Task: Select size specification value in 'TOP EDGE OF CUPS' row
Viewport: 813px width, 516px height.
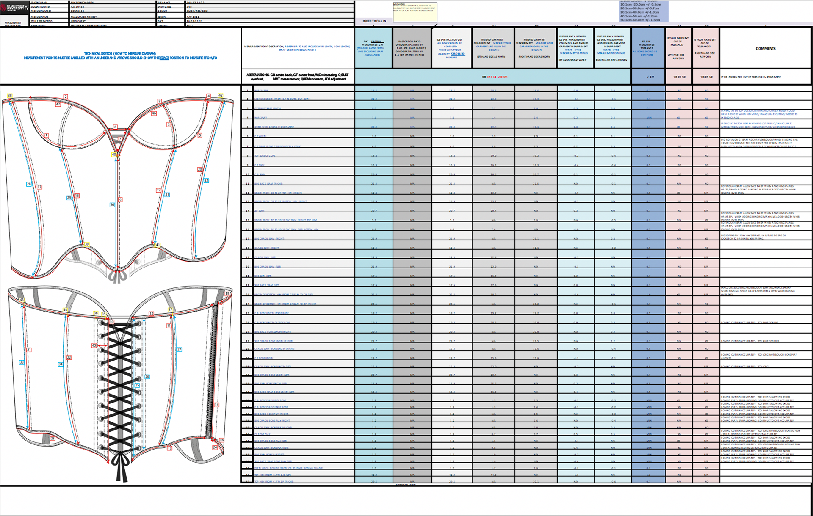Action: 452,156
